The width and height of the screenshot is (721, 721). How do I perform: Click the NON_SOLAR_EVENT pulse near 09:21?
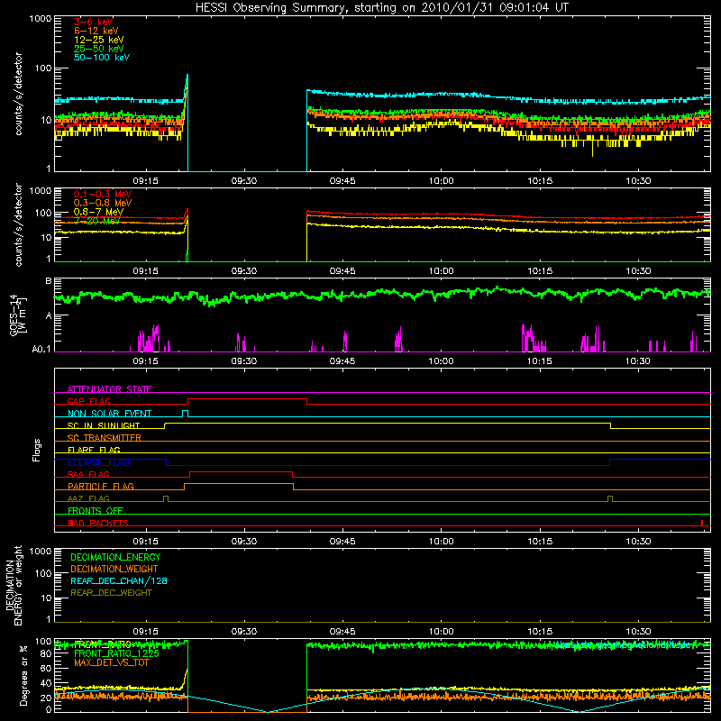pos(186,414)
